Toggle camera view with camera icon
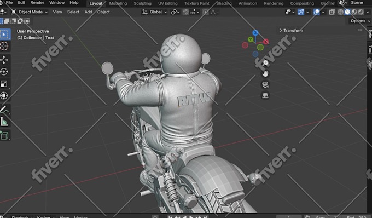 [265, 85]
